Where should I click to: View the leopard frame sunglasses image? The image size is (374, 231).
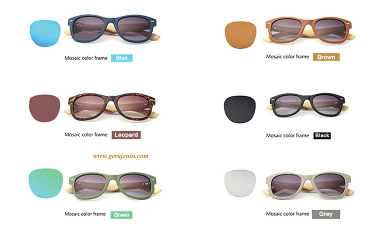pos(112,107)
